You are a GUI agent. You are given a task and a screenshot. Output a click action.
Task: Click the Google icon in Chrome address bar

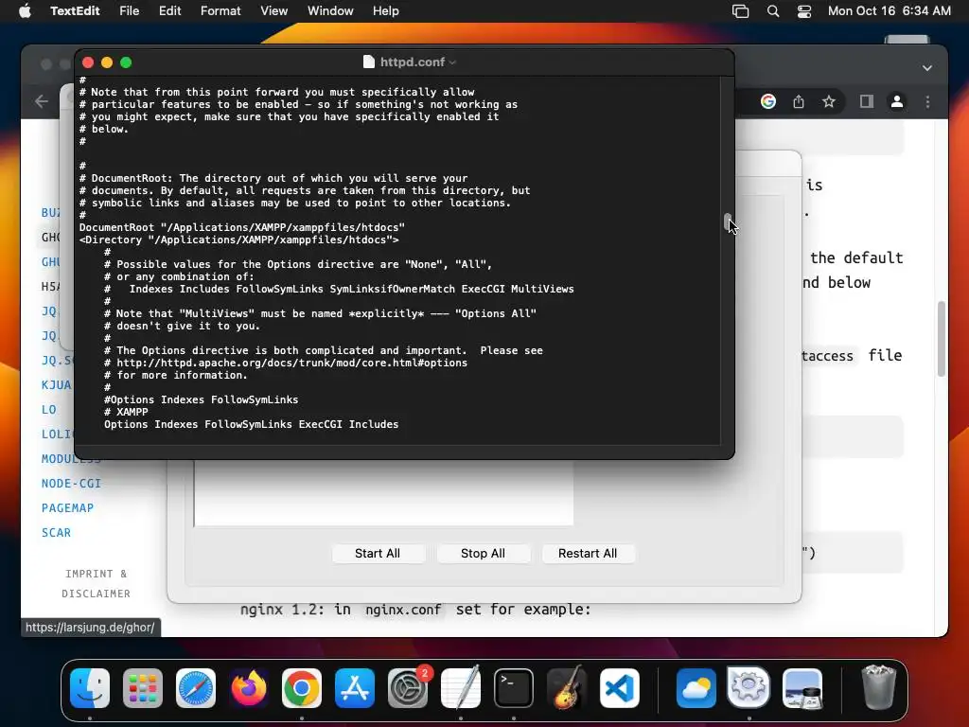(768, 101)
